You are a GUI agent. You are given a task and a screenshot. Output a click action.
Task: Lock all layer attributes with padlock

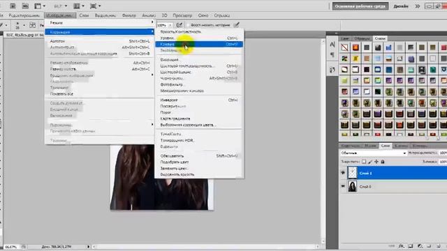click(383, 162)
